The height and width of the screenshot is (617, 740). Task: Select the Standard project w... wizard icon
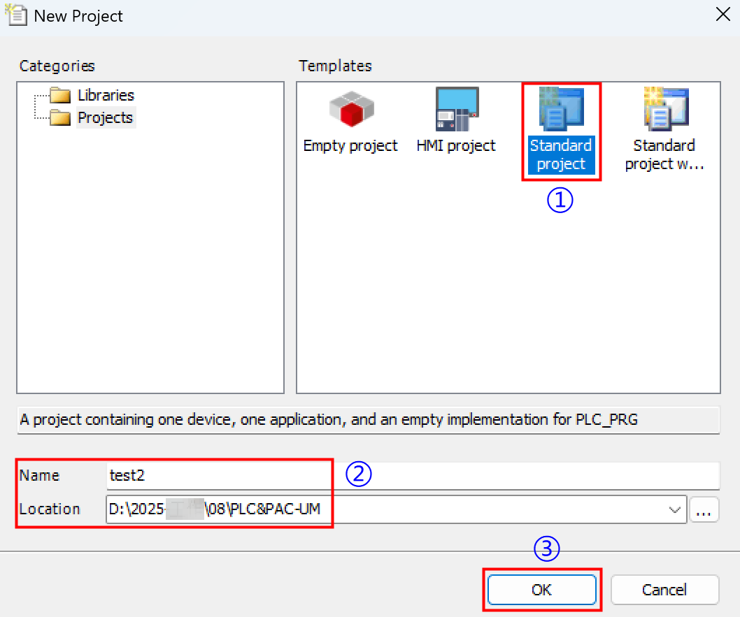click(x=665, y=110)
